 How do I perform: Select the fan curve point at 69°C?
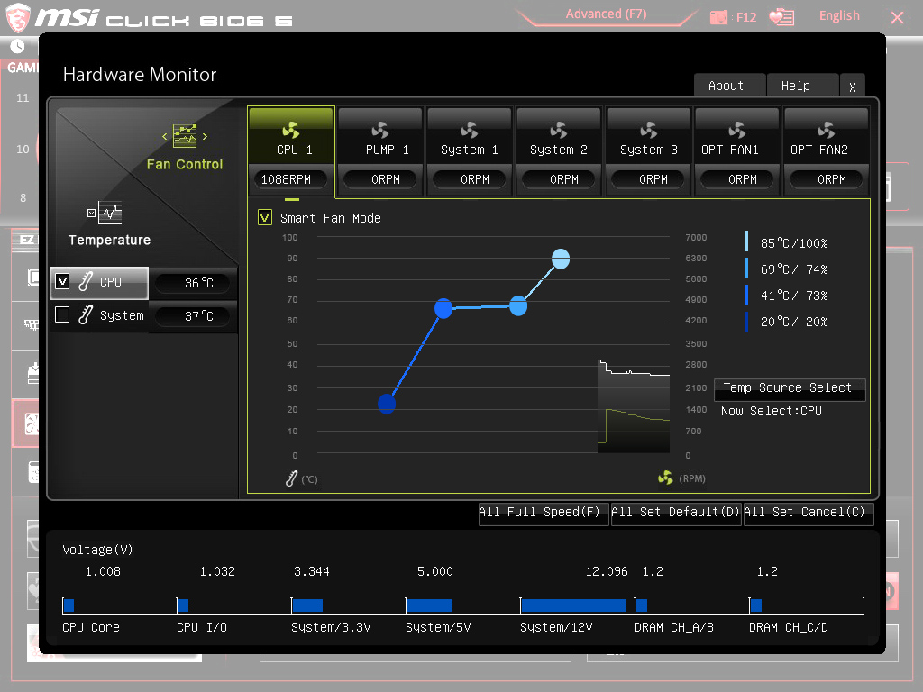coord(518,306)
